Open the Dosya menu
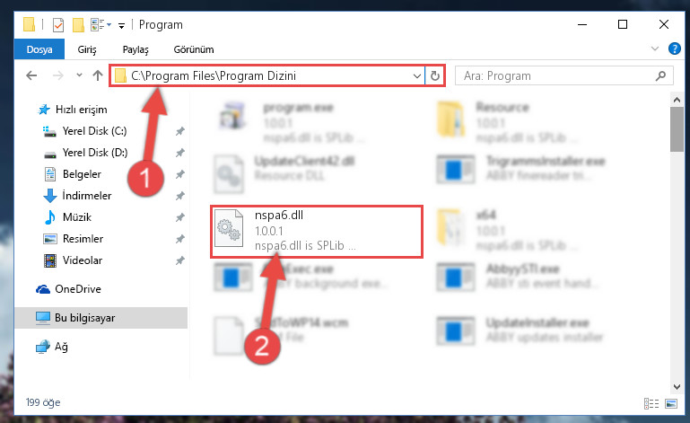This screenshot has height=423, width=690. pos(39,48)
